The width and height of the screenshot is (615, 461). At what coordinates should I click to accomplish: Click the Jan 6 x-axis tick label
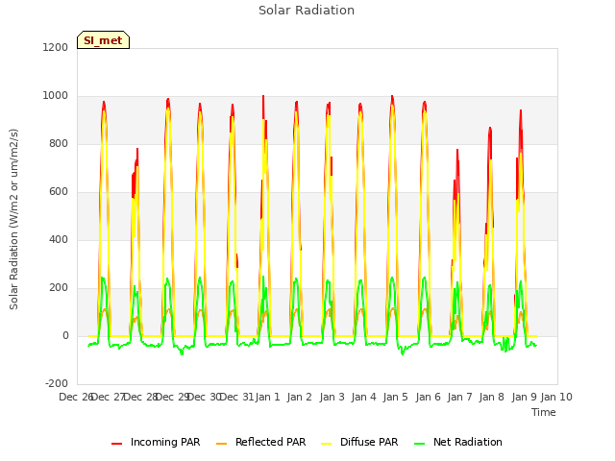[428, 397]
